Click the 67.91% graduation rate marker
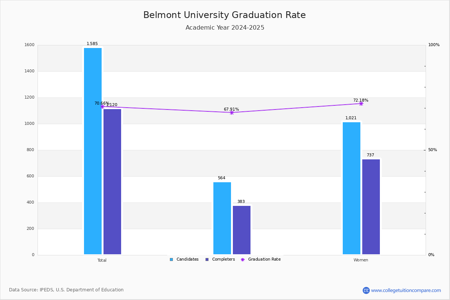 (231, 112)
